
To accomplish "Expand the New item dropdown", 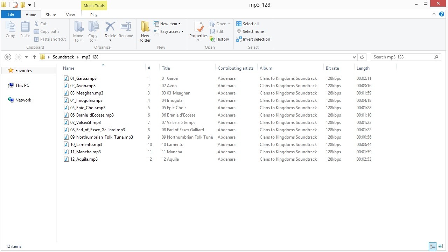I will coord(170,24).
